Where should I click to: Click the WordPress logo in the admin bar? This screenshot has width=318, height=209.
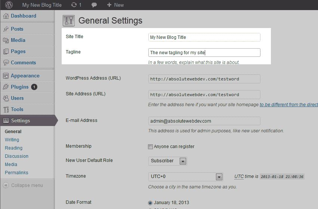[9, 4]
